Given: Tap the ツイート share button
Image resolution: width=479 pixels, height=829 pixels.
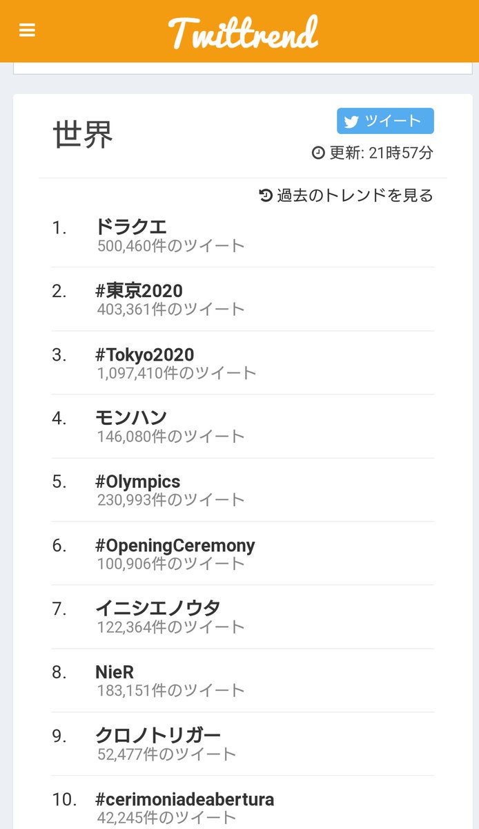Looking at the screenshot, I should point(385,121).
